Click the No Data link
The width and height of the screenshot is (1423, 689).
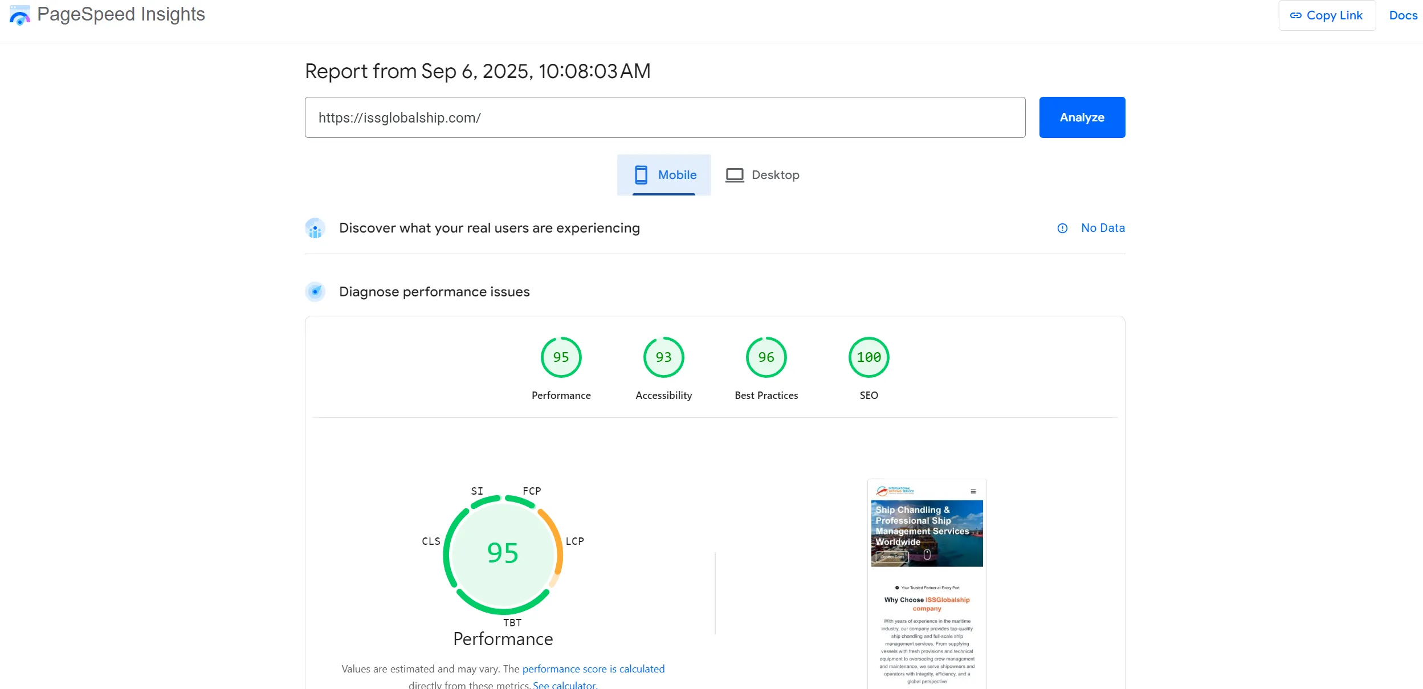(1103, 228)
